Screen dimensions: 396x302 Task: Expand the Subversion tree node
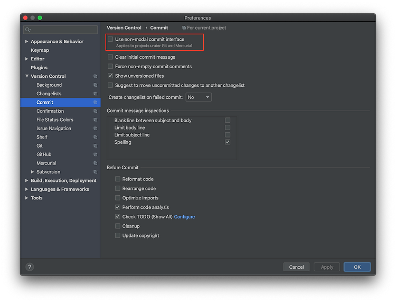point(33,172)
